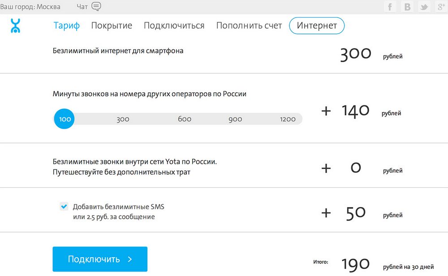Click the Интернет outlined button

[x=317, y=26]
